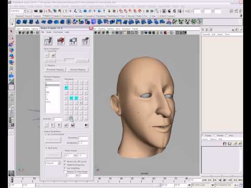
Task: Play the animation forward
Action: (x=225, y=180)
